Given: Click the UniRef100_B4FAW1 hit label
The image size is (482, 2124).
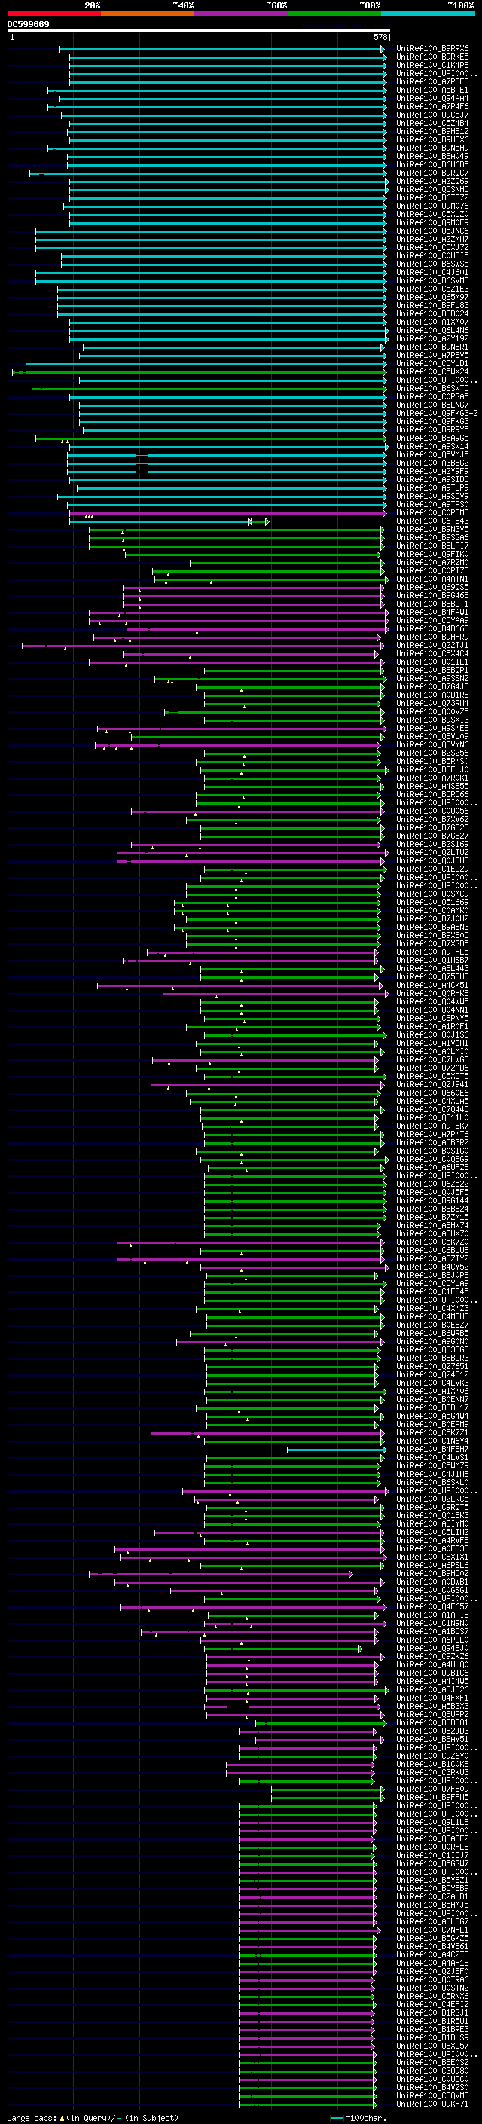Looking at the screenshot, I should point(432,613).
